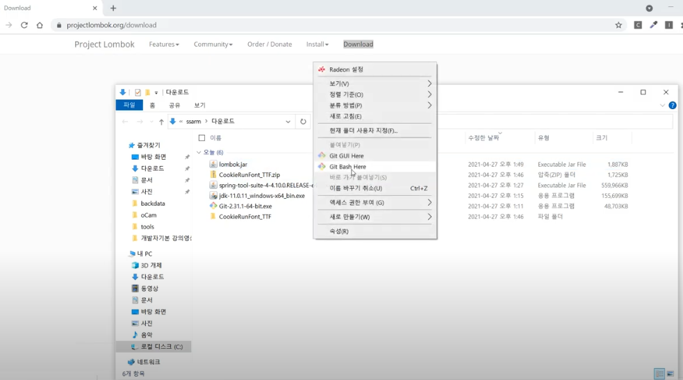Image resolution: width=683 pixels, height=380 pixels.
Task: Select the lombok.jar file
Action: point(233,165)
